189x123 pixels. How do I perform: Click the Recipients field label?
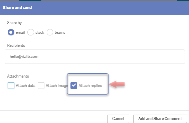click(16, 45)
